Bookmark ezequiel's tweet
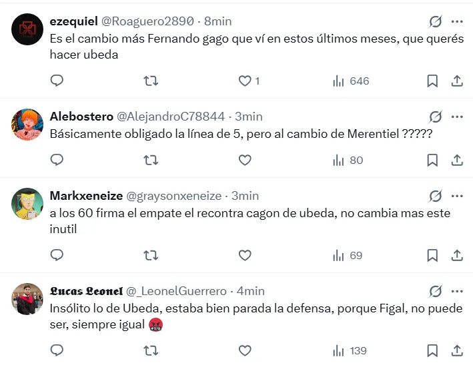 coord(432,81)
